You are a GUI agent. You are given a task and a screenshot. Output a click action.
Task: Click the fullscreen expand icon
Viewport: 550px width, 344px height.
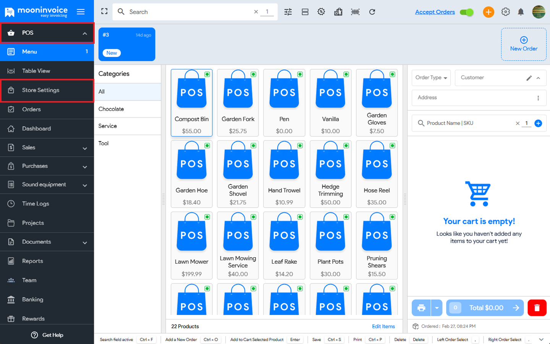[104, 11]
